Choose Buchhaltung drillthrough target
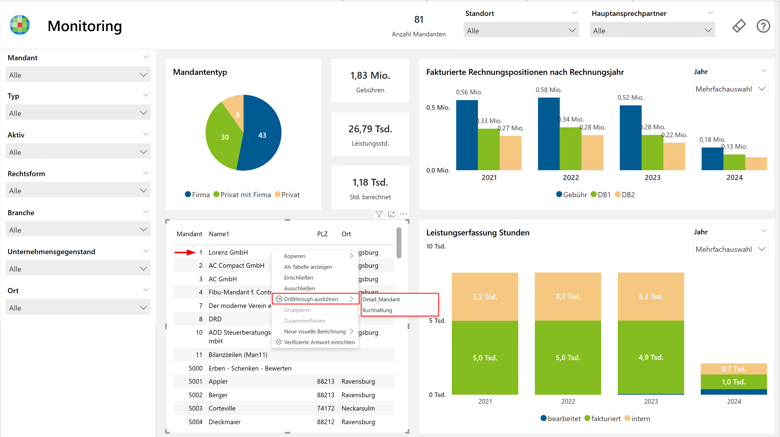 (x=399, y=310)
